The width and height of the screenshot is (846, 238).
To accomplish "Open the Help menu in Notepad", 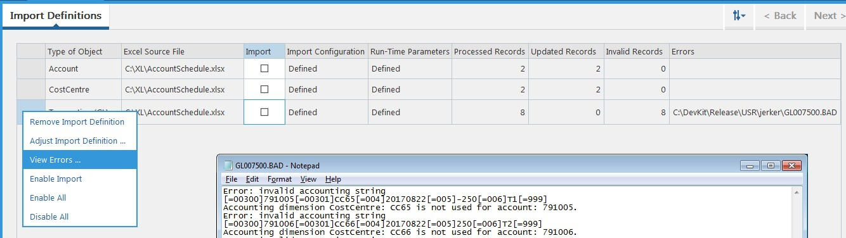I will tap(333, 179).
